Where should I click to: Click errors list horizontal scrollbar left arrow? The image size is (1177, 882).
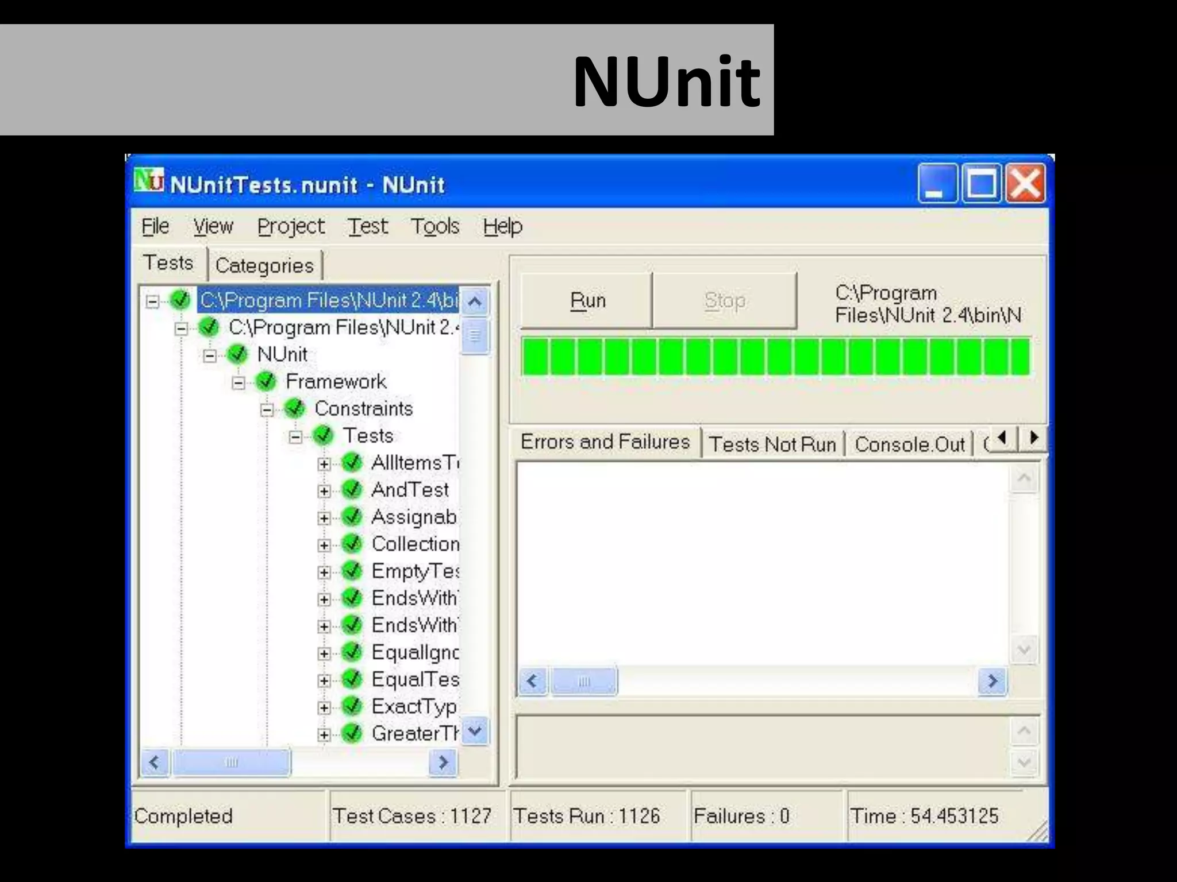533,682
